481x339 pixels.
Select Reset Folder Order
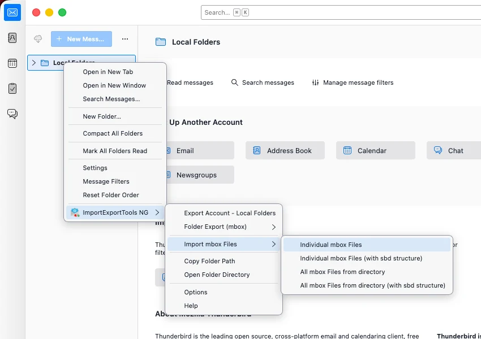(115, 195)
